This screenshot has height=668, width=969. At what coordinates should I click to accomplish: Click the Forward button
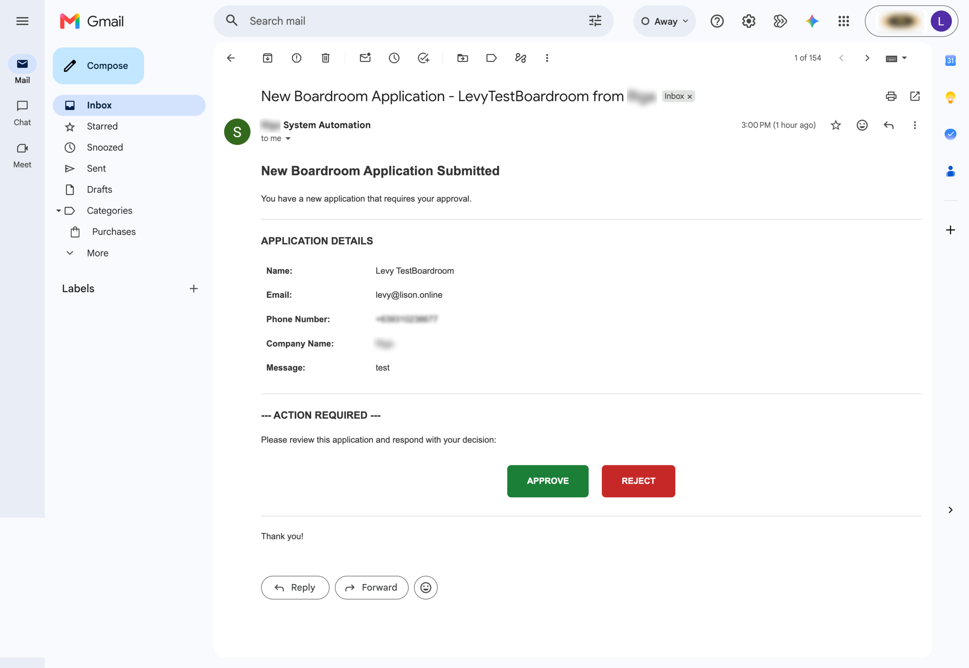pos(371,588)
